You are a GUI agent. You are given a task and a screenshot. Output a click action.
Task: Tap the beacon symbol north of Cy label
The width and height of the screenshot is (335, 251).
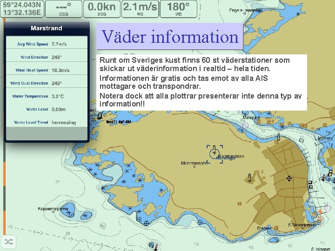(278, 137)
